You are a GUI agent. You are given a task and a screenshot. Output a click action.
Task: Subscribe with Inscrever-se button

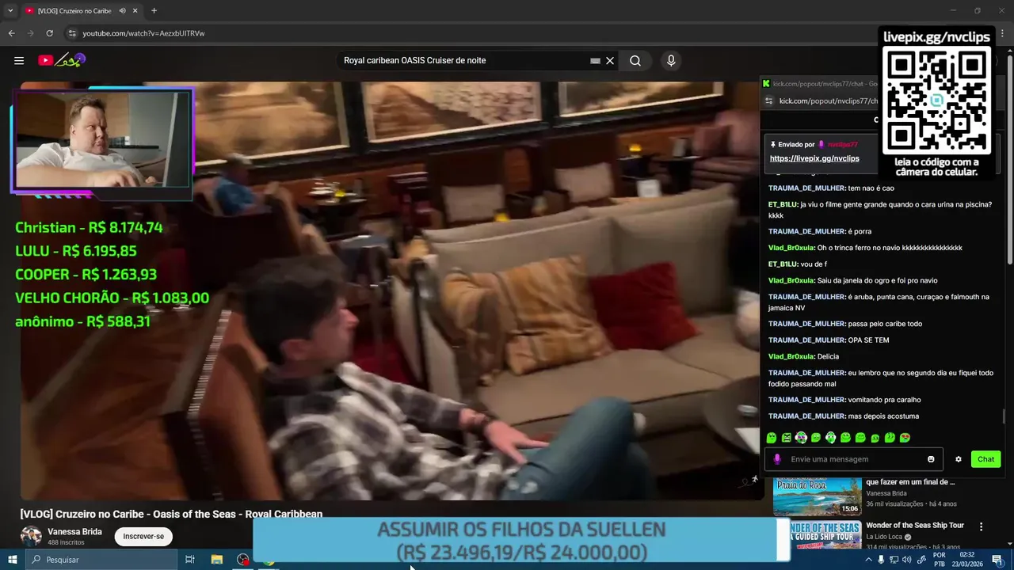coord(143,536)
